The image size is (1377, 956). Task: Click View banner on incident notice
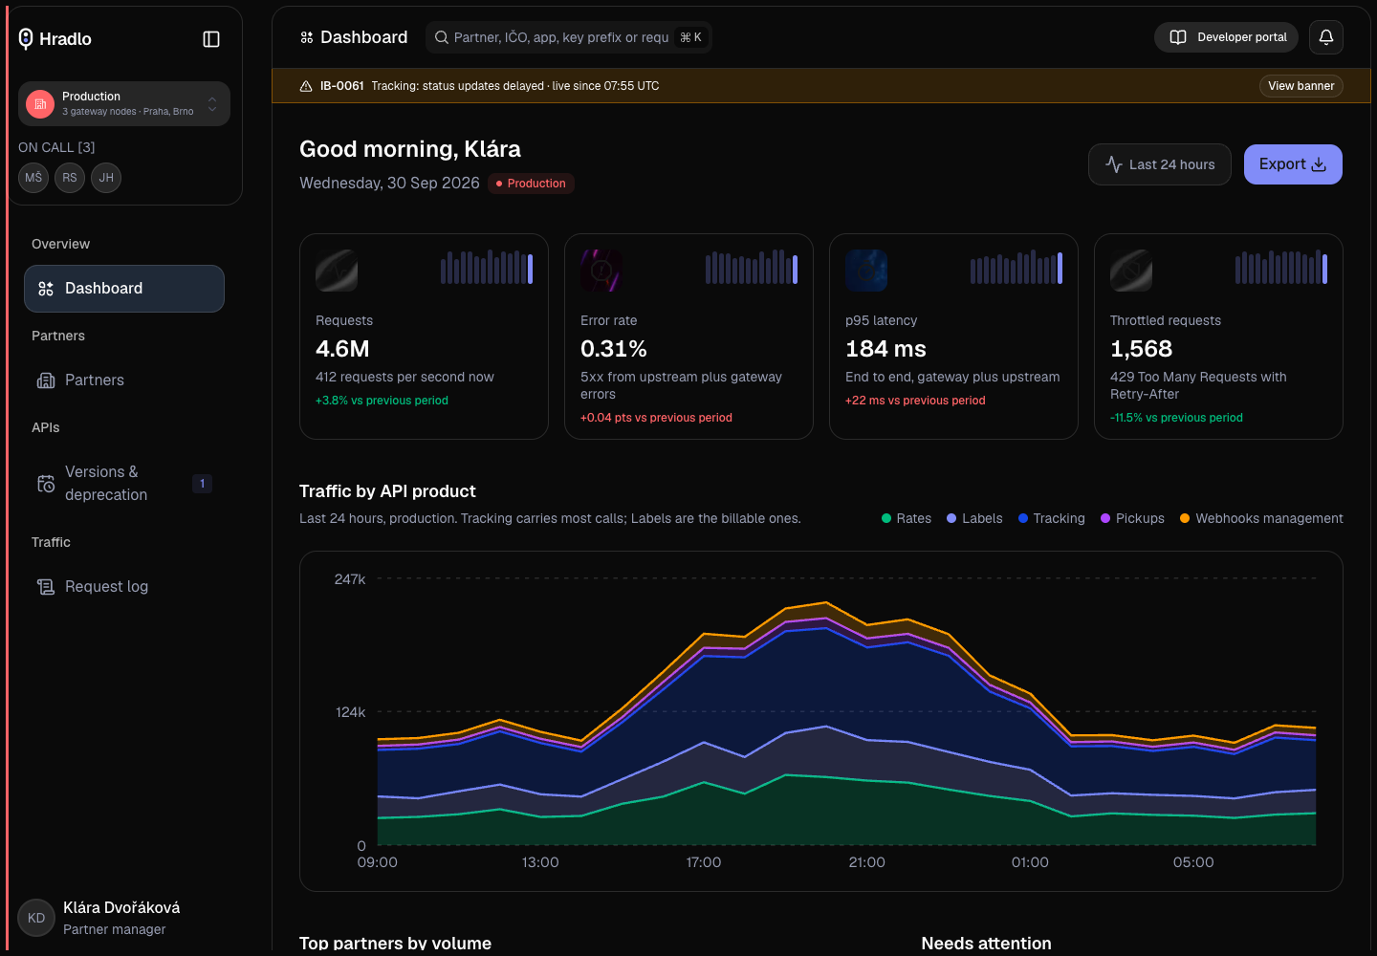[x=1301, y=86]
